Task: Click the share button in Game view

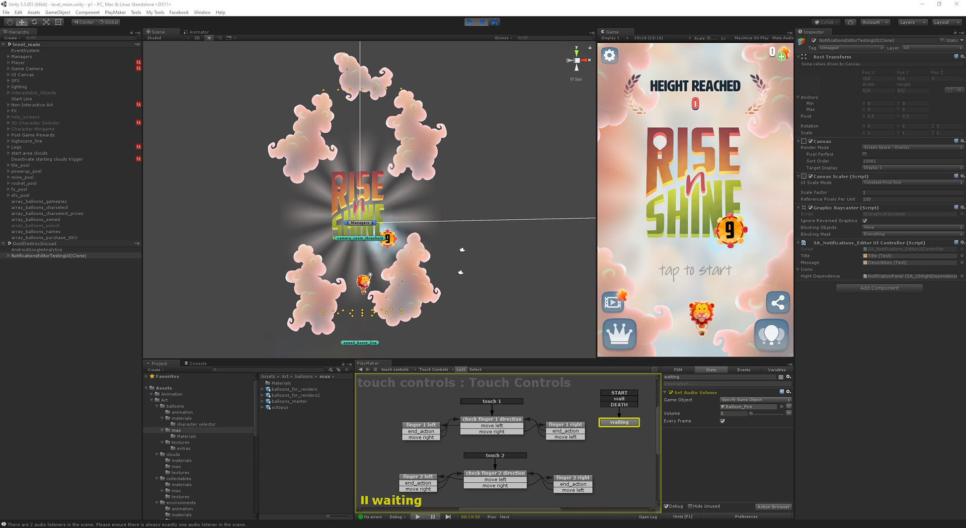Action: (x=778, y=302)
